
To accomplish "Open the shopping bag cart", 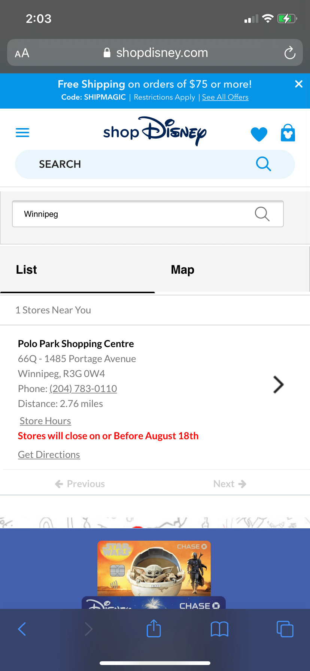I will 288,133.
